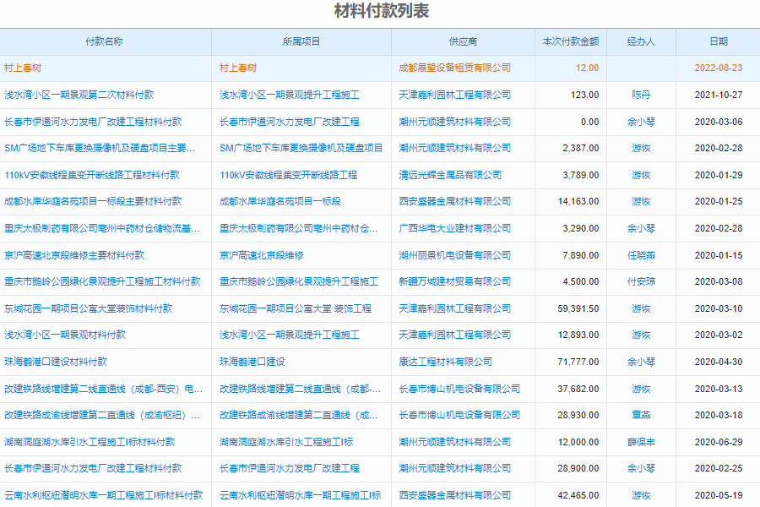760x507 pixels.
Task: Open handler 余小琴 in the 71,777.00 row
Action: (x=641, y=362)
